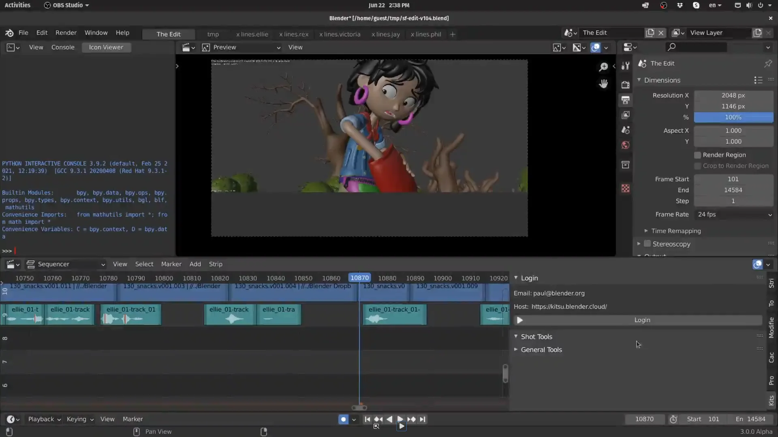Click the resolution percentage slider
Image resolution: width=778 pixels, height=437 pixels.
coord(733,117)
